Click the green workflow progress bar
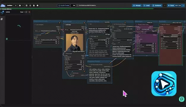186x107 pixels. (x=77, y=9)
